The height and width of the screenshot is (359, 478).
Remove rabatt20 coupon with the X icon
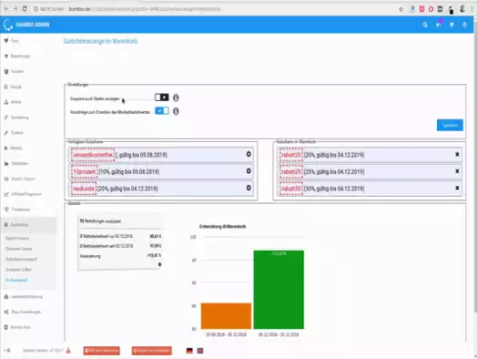coord(457,154)
